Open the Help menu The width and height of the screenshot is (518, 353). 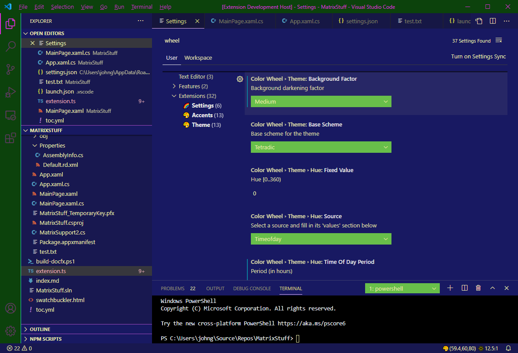click(165, 7)
